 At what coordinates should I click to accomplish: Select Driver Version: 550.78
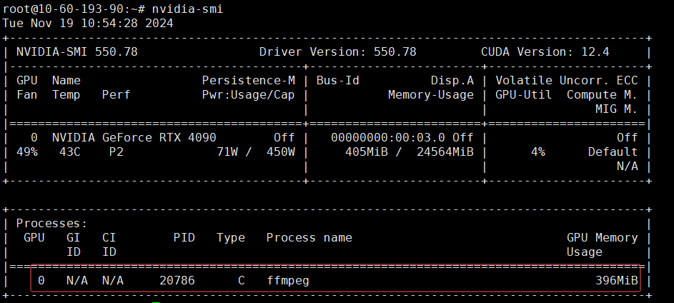(338, 52)
